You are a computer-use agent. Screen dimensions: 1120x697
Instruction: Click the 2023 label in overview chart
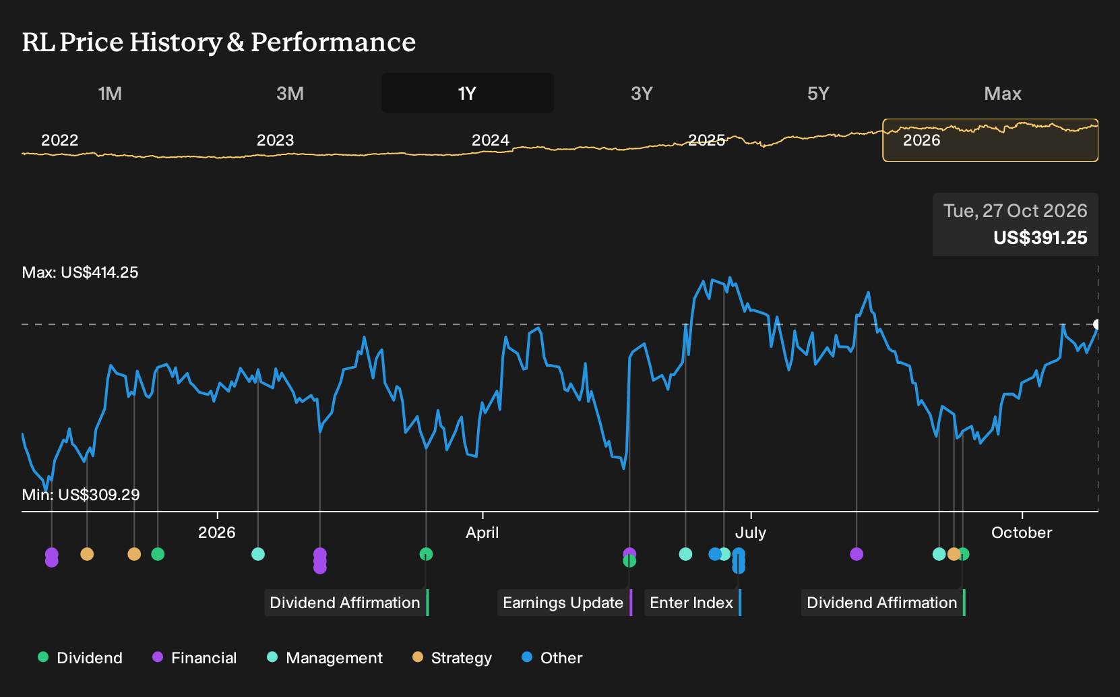(x=275, y=140)
